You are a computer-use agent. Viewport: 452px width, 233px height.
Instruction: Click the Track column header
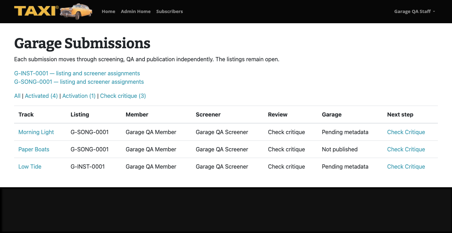click(26, 114)
